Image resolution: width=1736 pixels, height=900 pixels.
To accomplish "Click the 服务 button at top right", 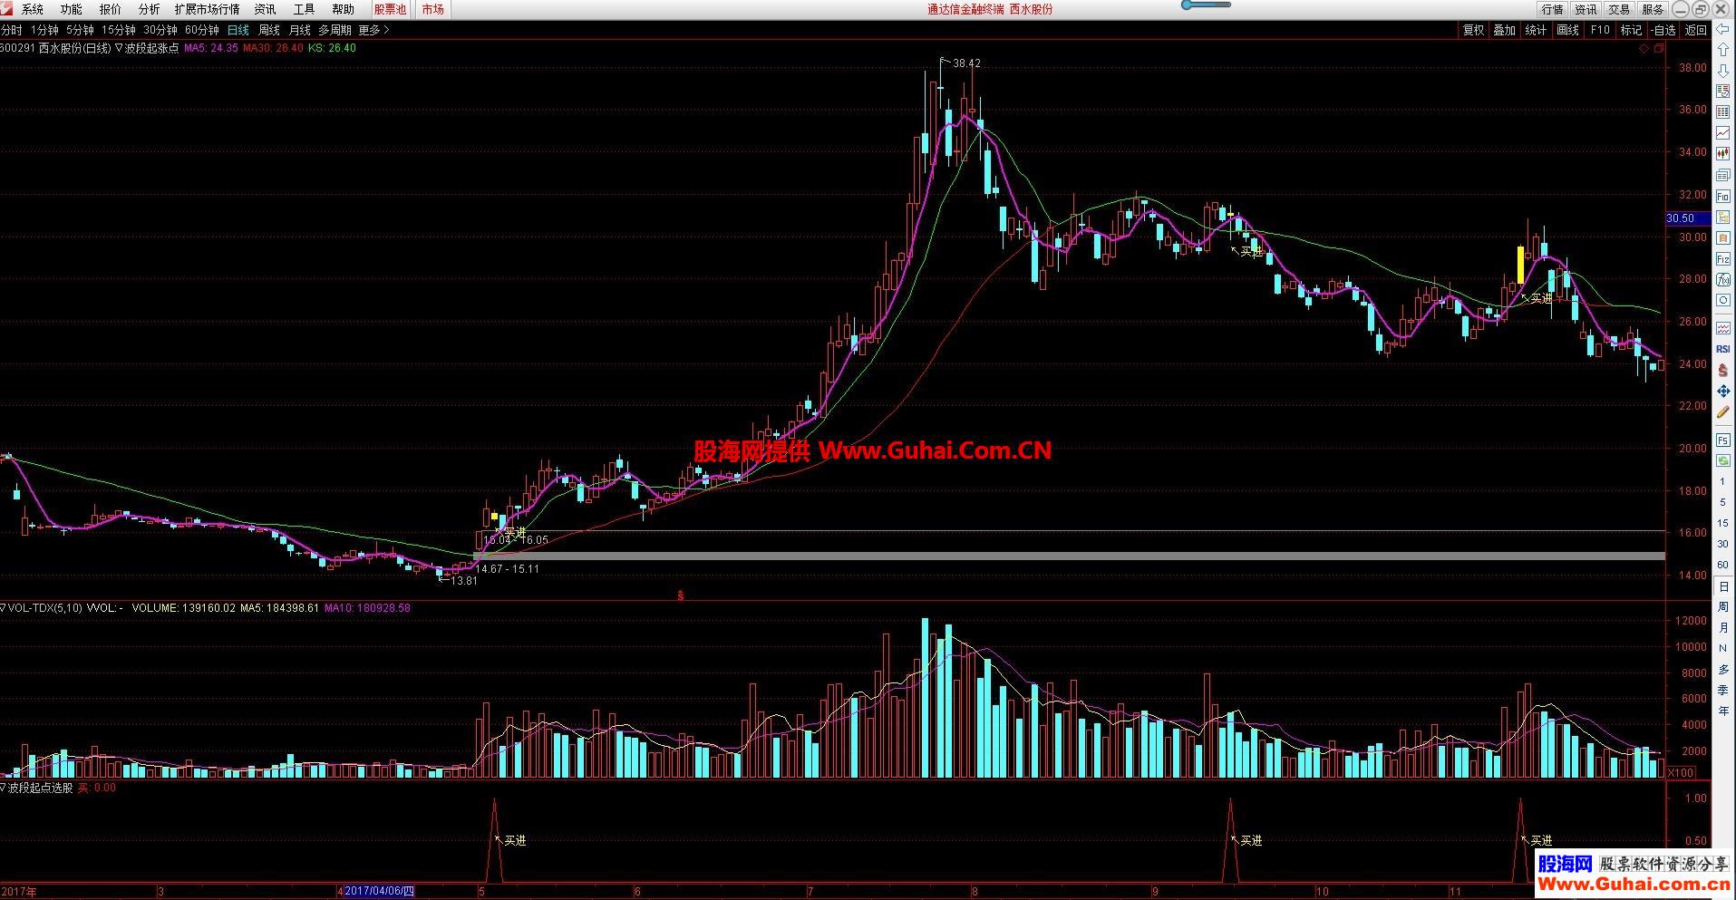I will tap(1653, 9).
